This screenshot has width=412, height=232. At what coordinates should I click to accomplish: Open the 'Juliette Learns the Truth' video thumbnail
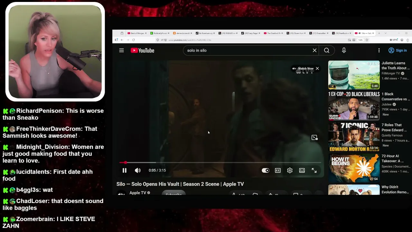pos(354,75)
